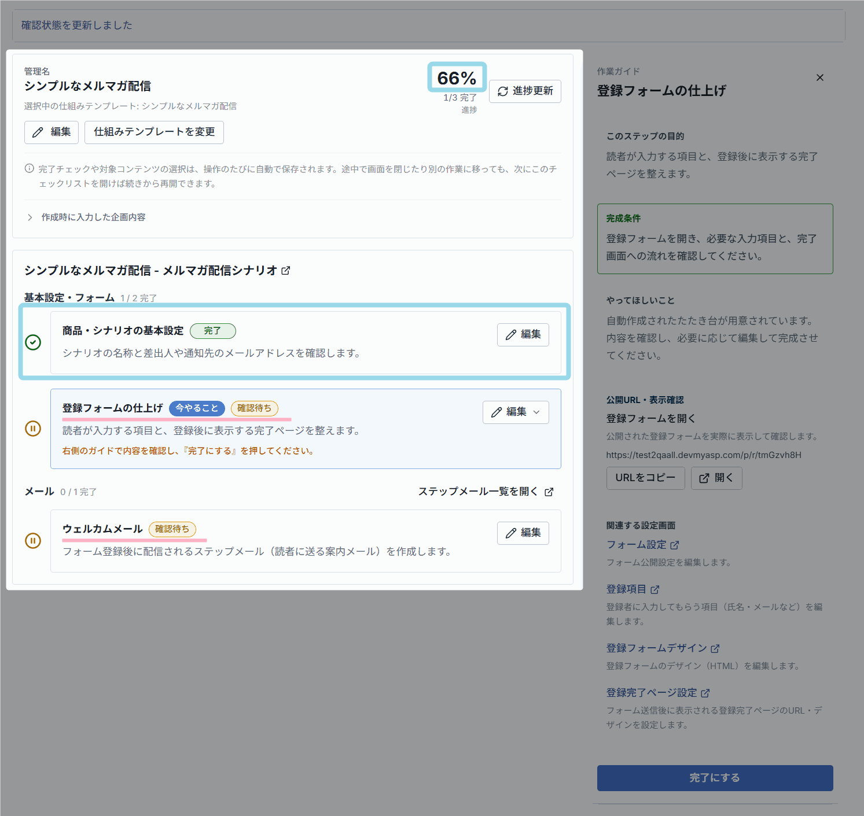
Task: Click 仕組みテンプレートを変更 button
Action: pyautogui.click(x=154, y=132)
